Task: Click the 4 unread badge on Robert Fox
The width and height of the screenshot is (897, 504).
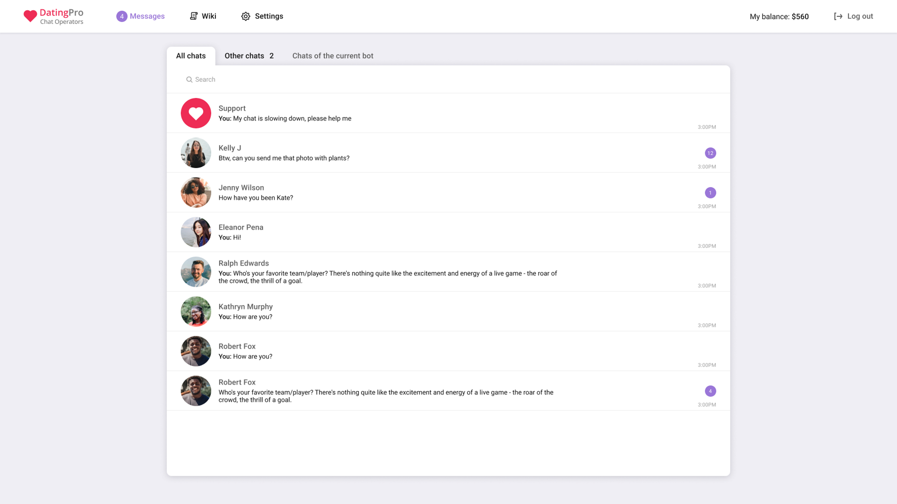Action: [710, 391]
